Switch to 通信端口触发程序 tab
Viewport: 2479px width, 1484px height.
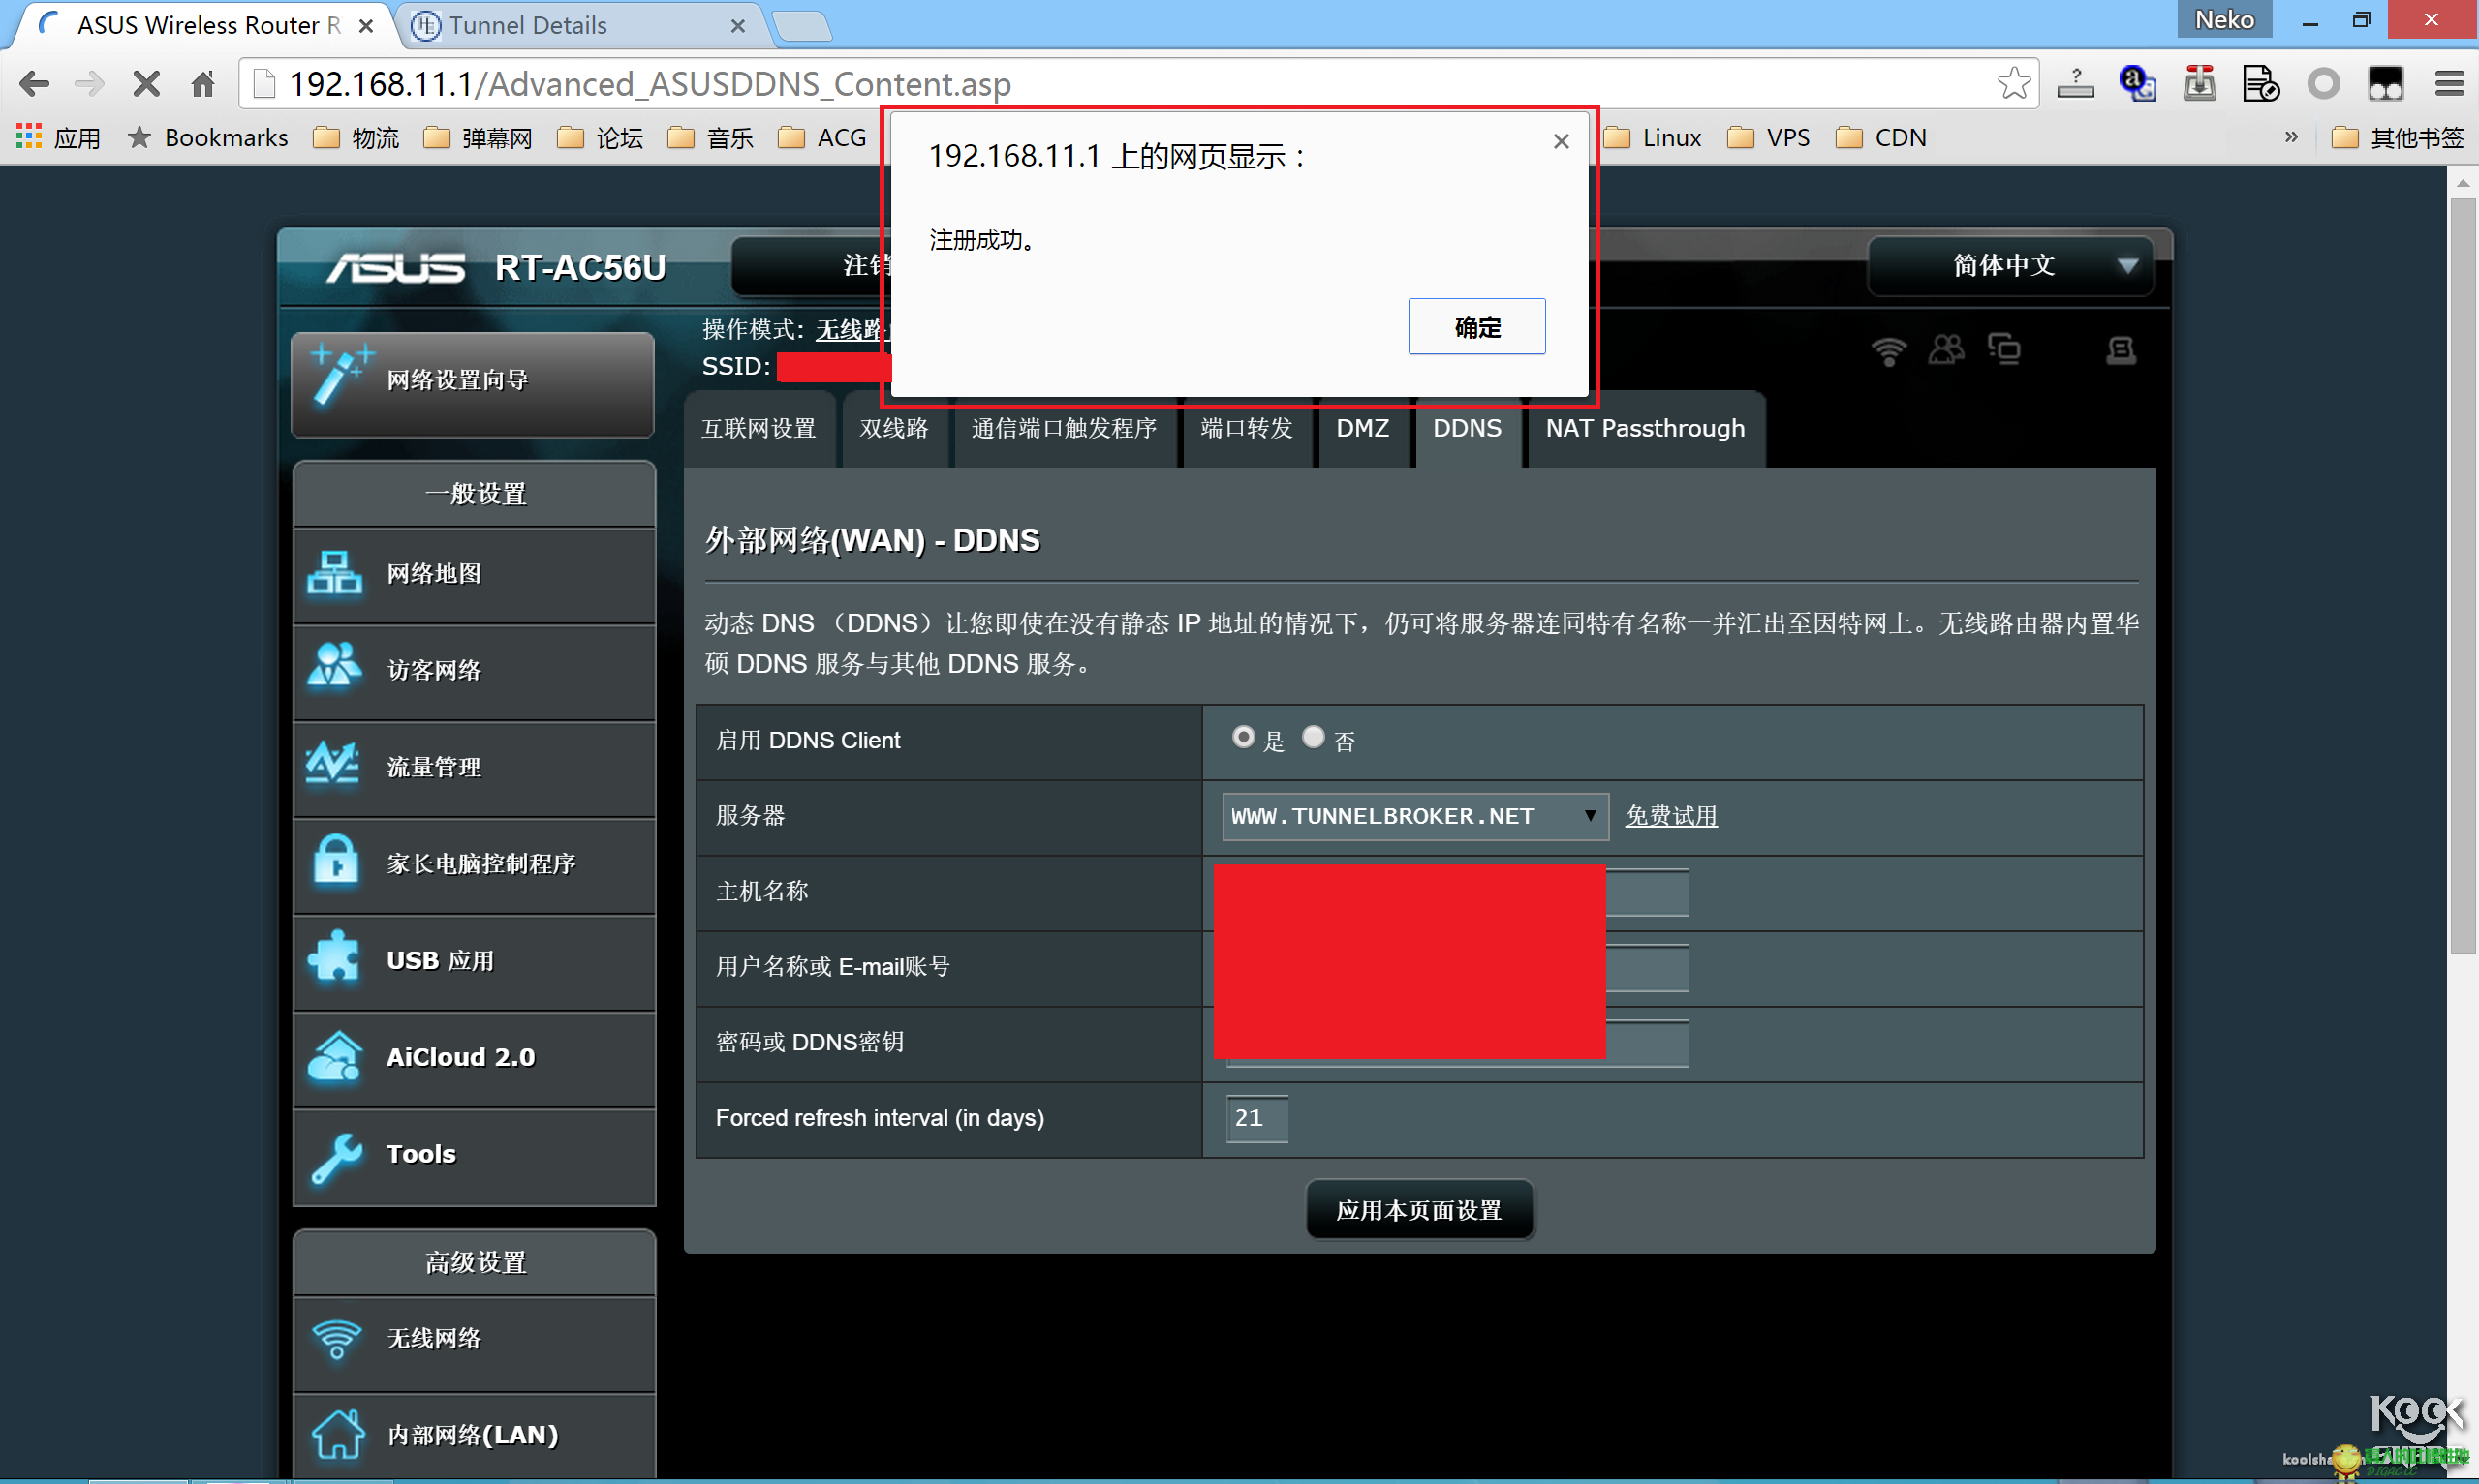(1064, 429)
